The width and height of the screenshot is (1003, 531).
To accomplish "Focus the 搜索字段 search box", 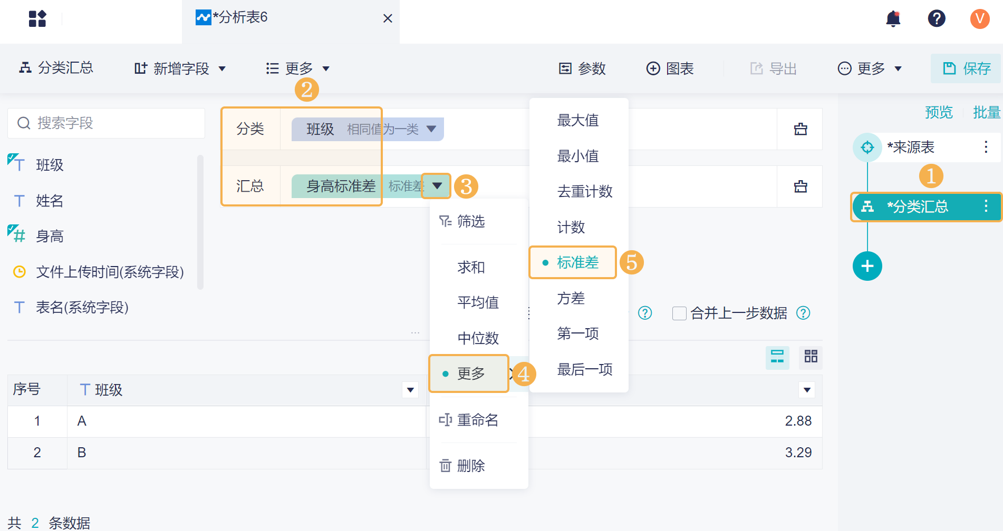I will pos(107,123).
